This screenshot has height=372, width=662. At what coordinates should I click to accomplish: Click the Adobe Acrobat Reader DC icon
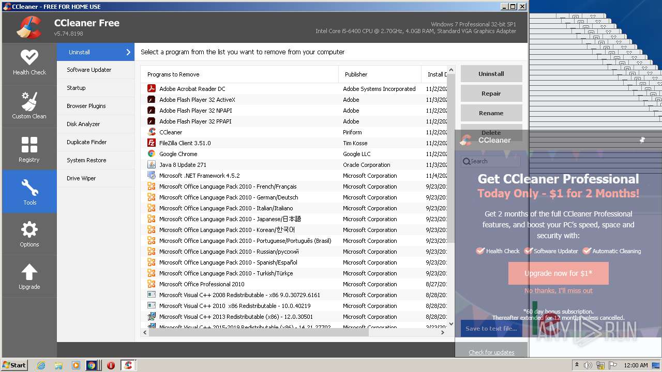[152, 88]
